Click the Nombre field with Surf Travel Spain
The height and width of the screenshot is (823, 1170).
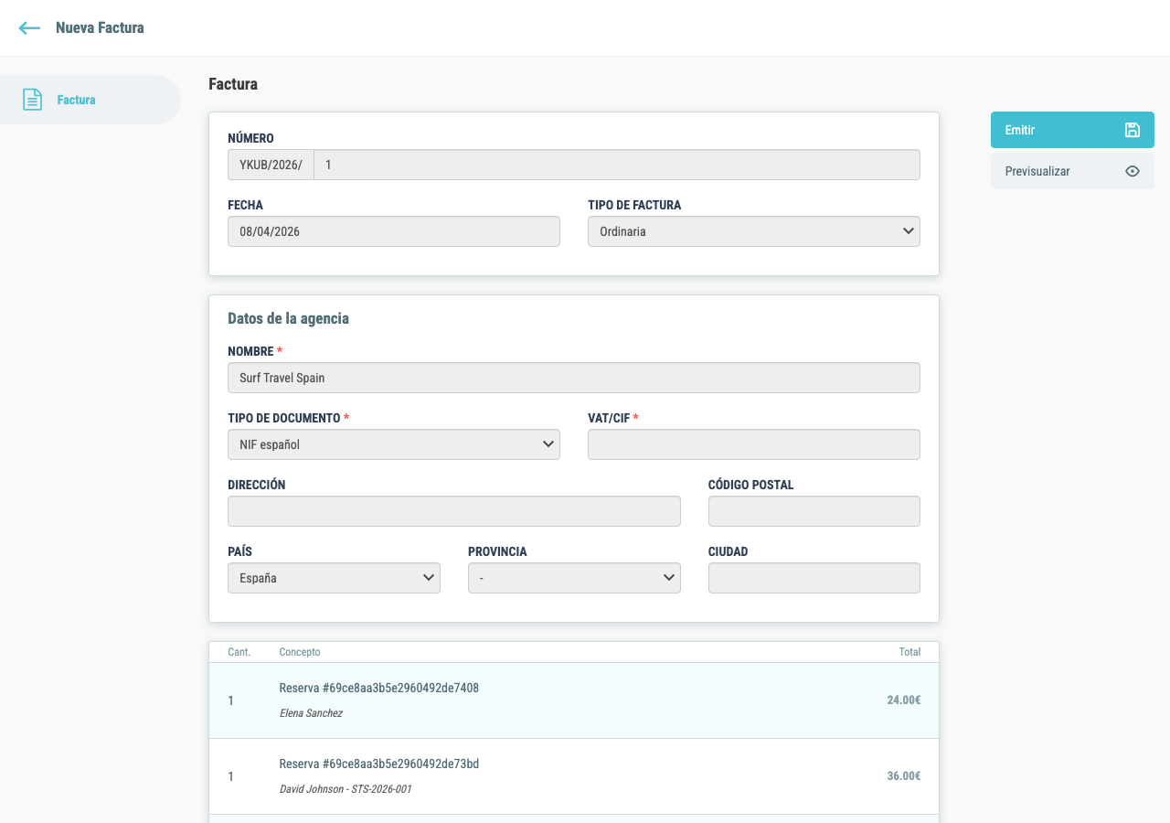574,378
